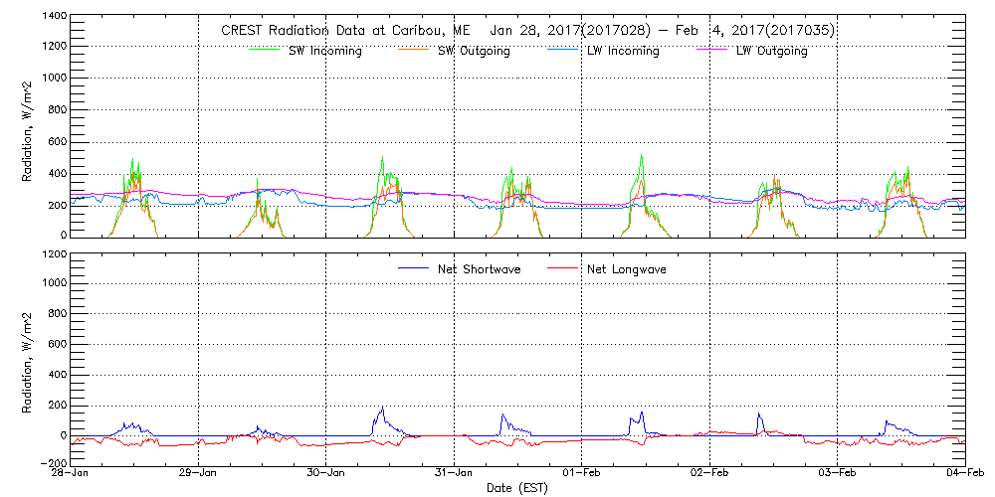Choose the 31-Jan date tick label
This screenshot has height=497, width=995.
(x=454, y=473)
